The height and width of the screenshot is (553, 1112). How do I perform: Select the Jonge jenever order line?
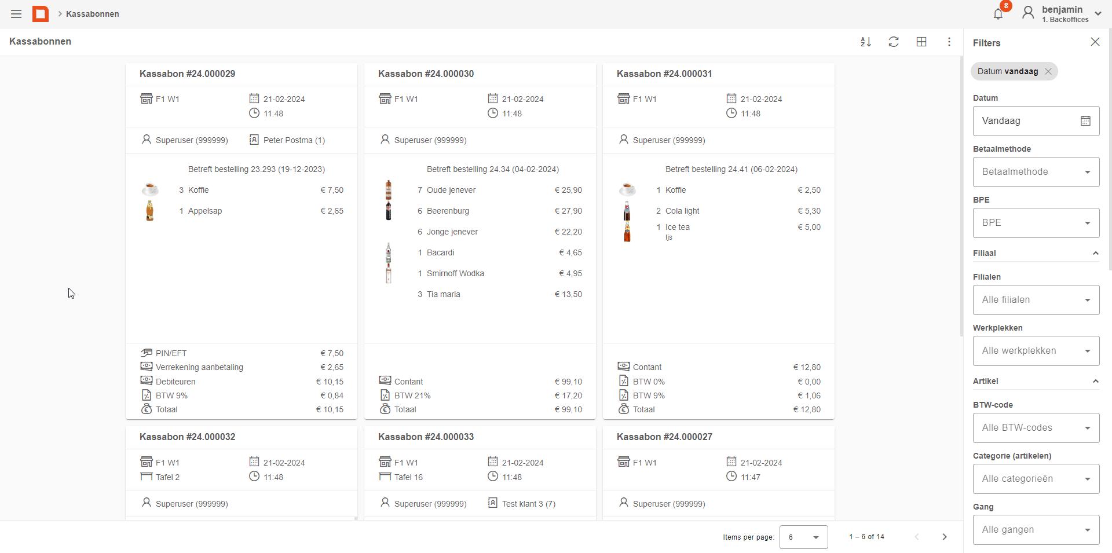(480, 232)
